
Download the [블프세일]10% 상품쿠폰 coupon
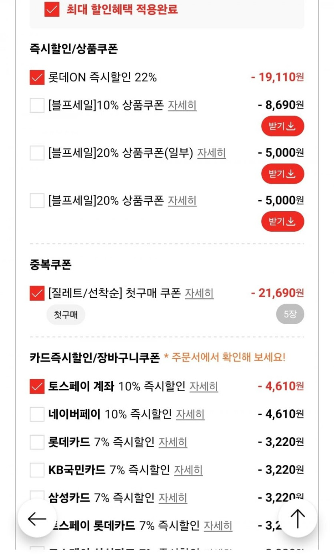282,127
